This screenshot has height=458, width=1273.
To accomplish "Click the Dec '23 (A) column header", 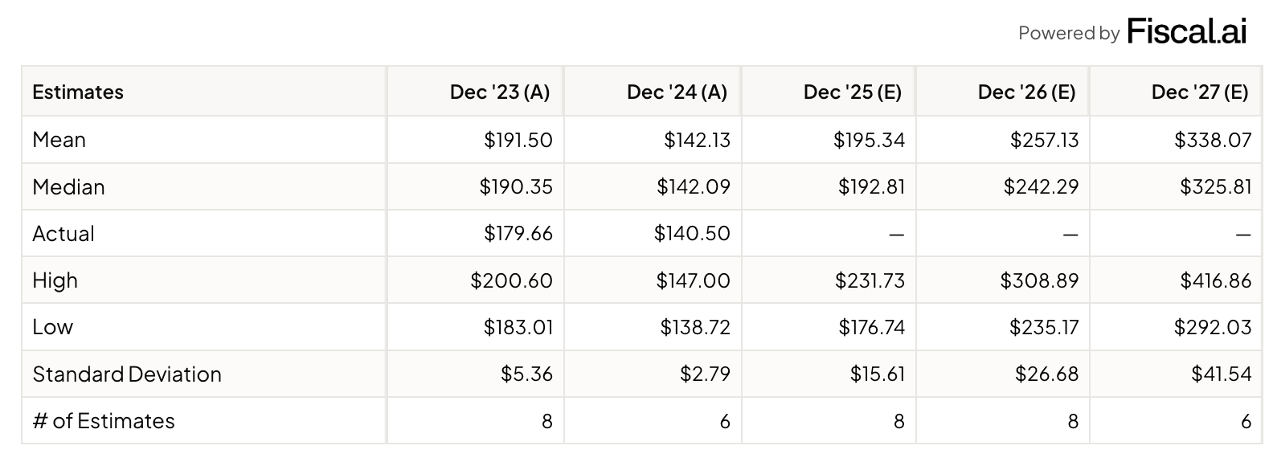I will point(499,92).
